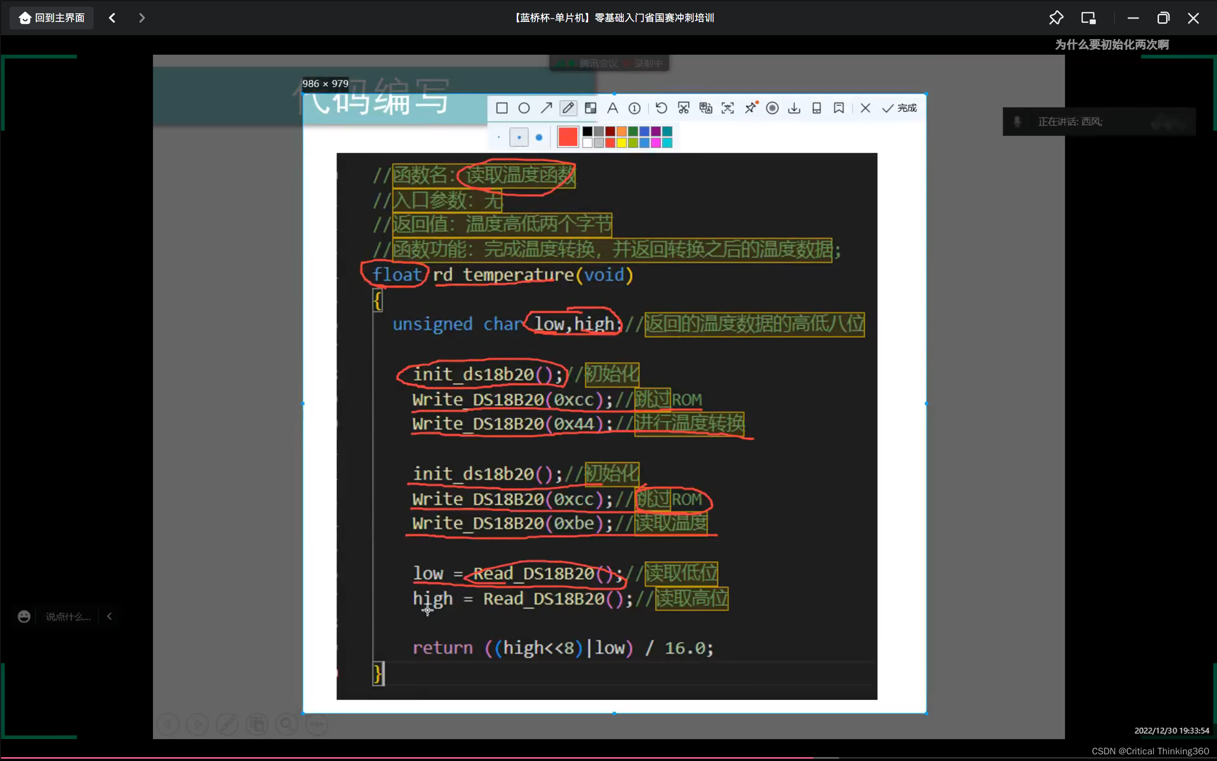This screenshot has height=761, width=1217.
Task: Save the screenshot with download icon
Action: (x=794, y=108)
